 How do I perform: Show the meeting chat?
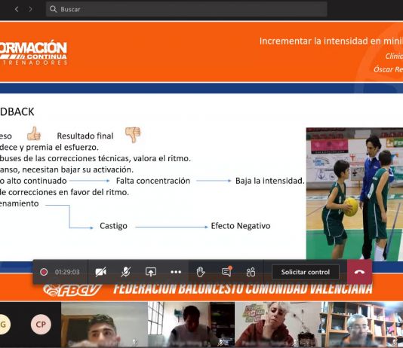226,271
